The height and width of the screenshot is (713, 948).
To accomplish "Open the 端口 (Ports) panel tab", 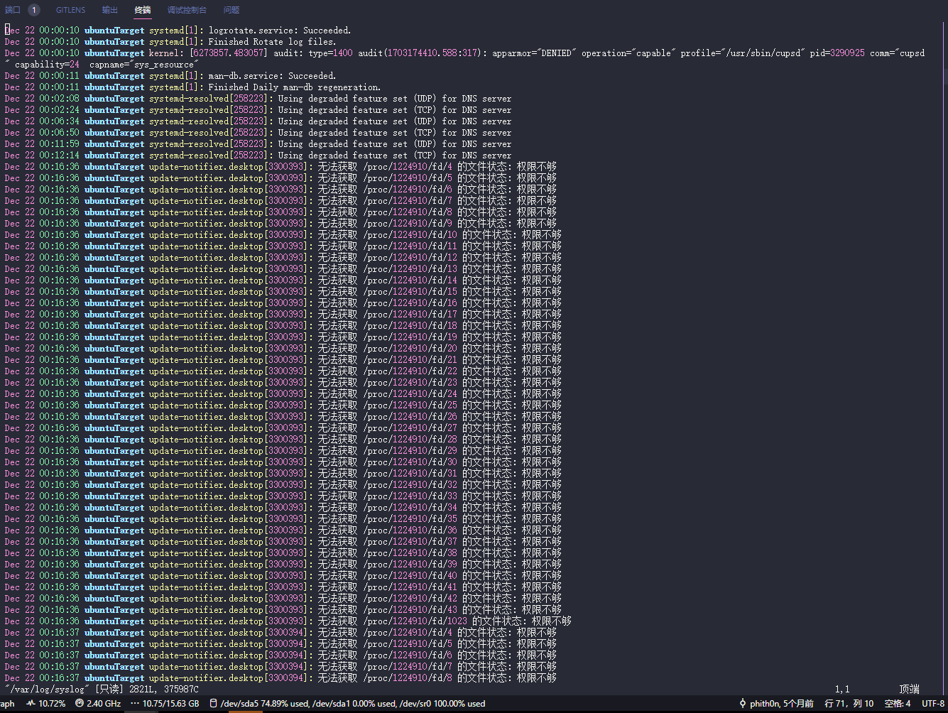I will click(12, 10).
